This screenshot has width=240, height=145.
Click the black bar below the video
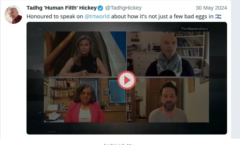[126, 128]
